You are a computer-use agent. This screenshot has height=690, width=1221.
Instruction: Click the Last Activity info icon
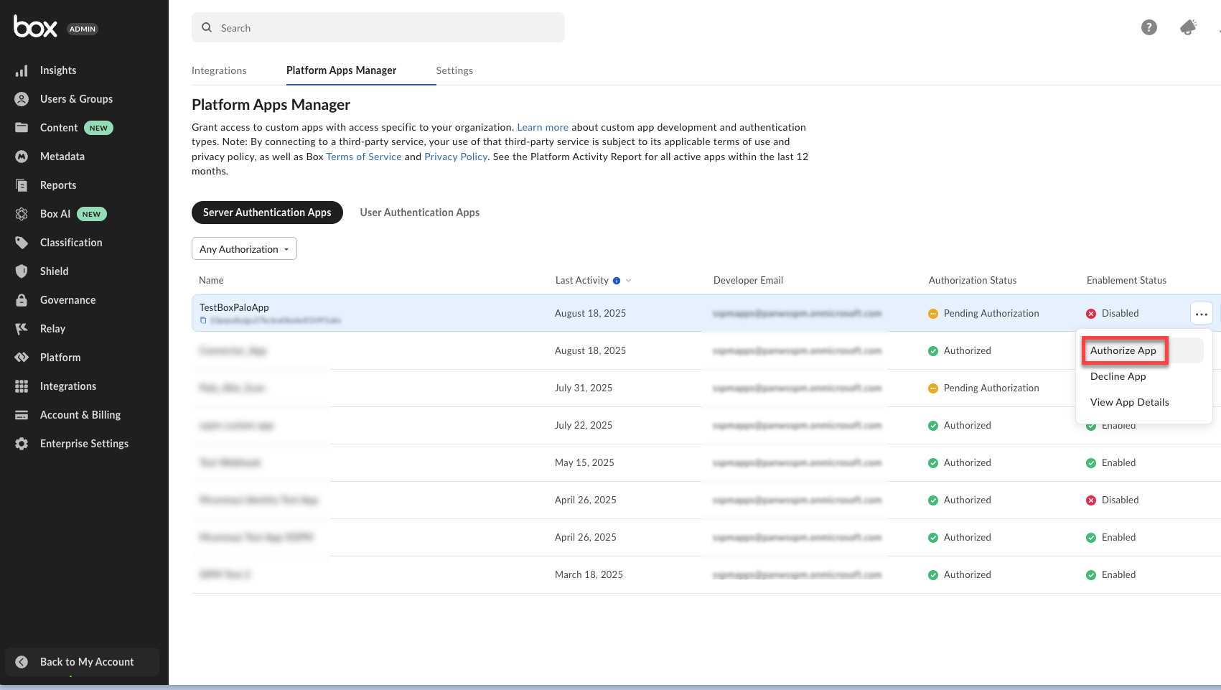(x=617, y=281)
